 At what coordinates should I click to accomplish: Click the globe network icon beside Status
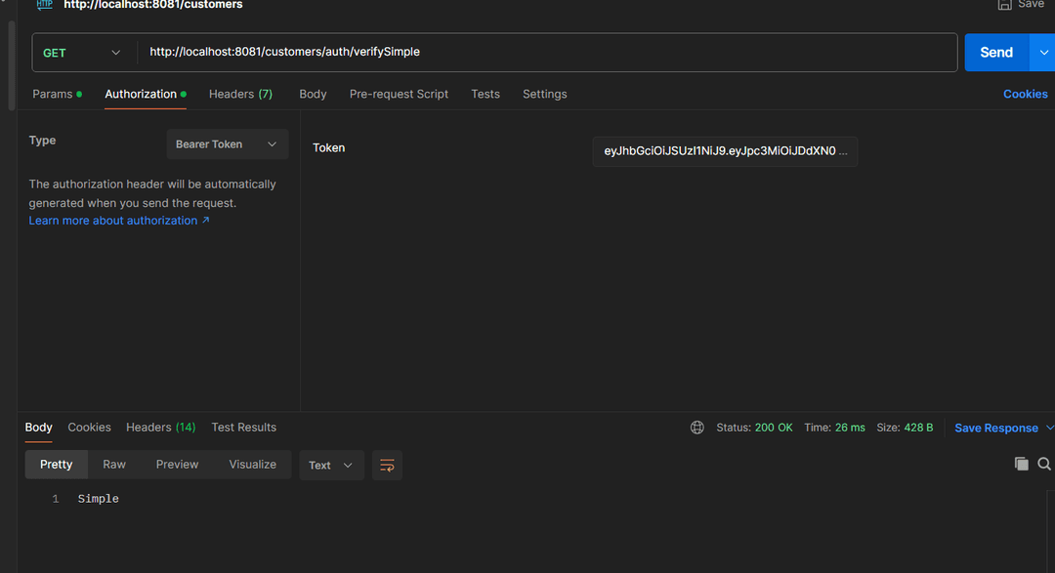697,428
